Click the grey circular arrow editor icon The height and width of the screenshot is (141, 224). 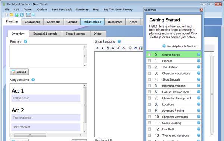point(130,48)
